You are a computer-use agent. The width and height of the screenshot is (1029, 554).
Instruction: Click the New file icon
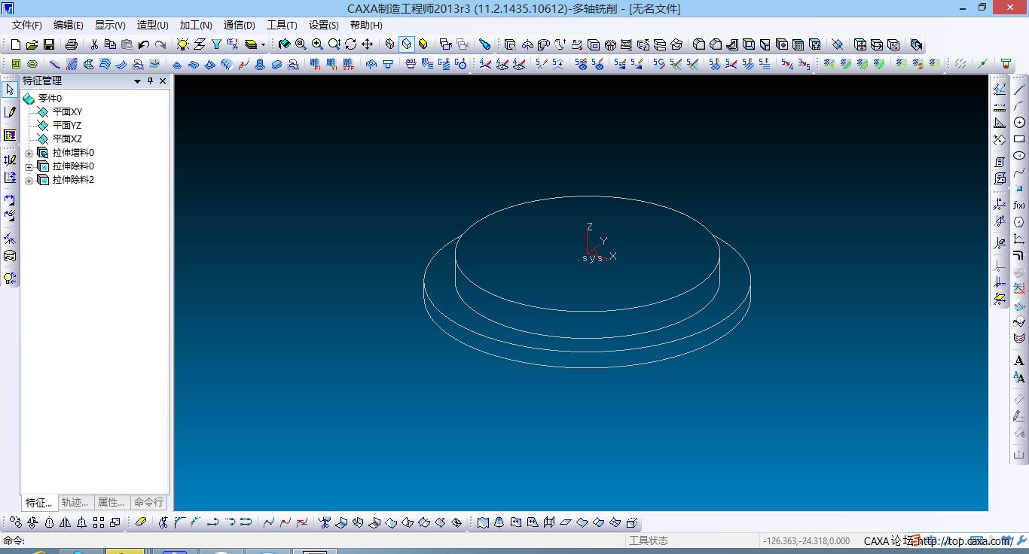click(16, 44)
